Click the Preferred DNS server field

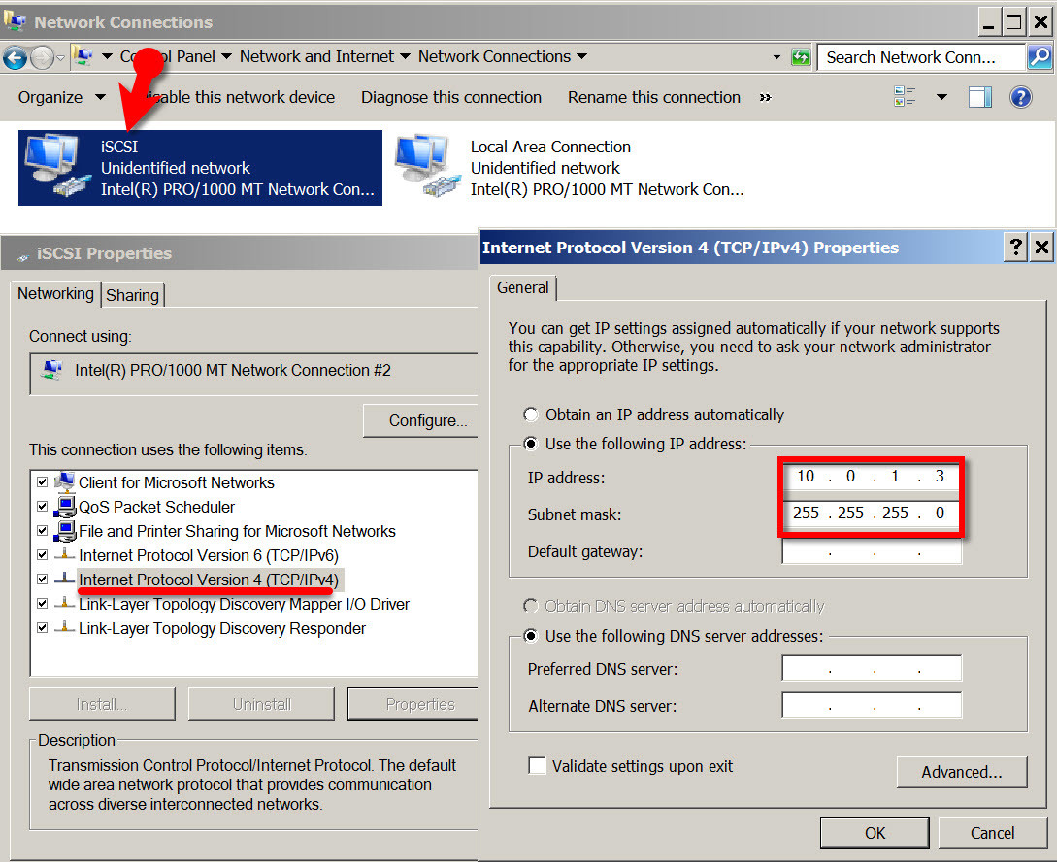click(872, 669)
